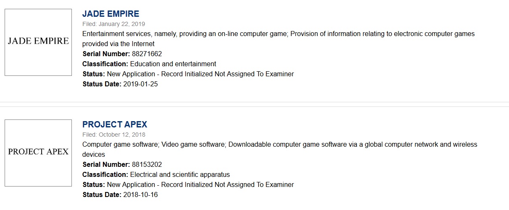Screen dimensions: 509x210
Task: Click the status date 2018-10-16
Action: click(140, 194)
